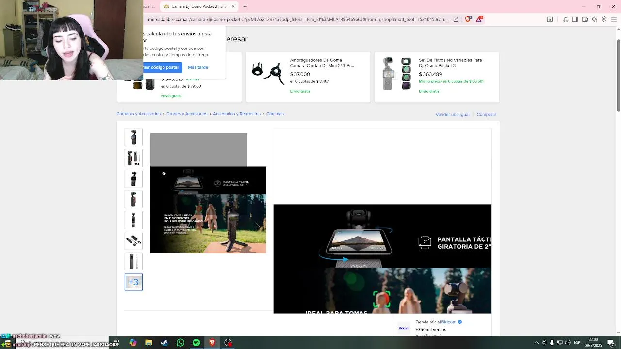Go to Cámaras y Accesorios breadcrumb
Screen dimensions: 621x349
click(x=138, y=114)
